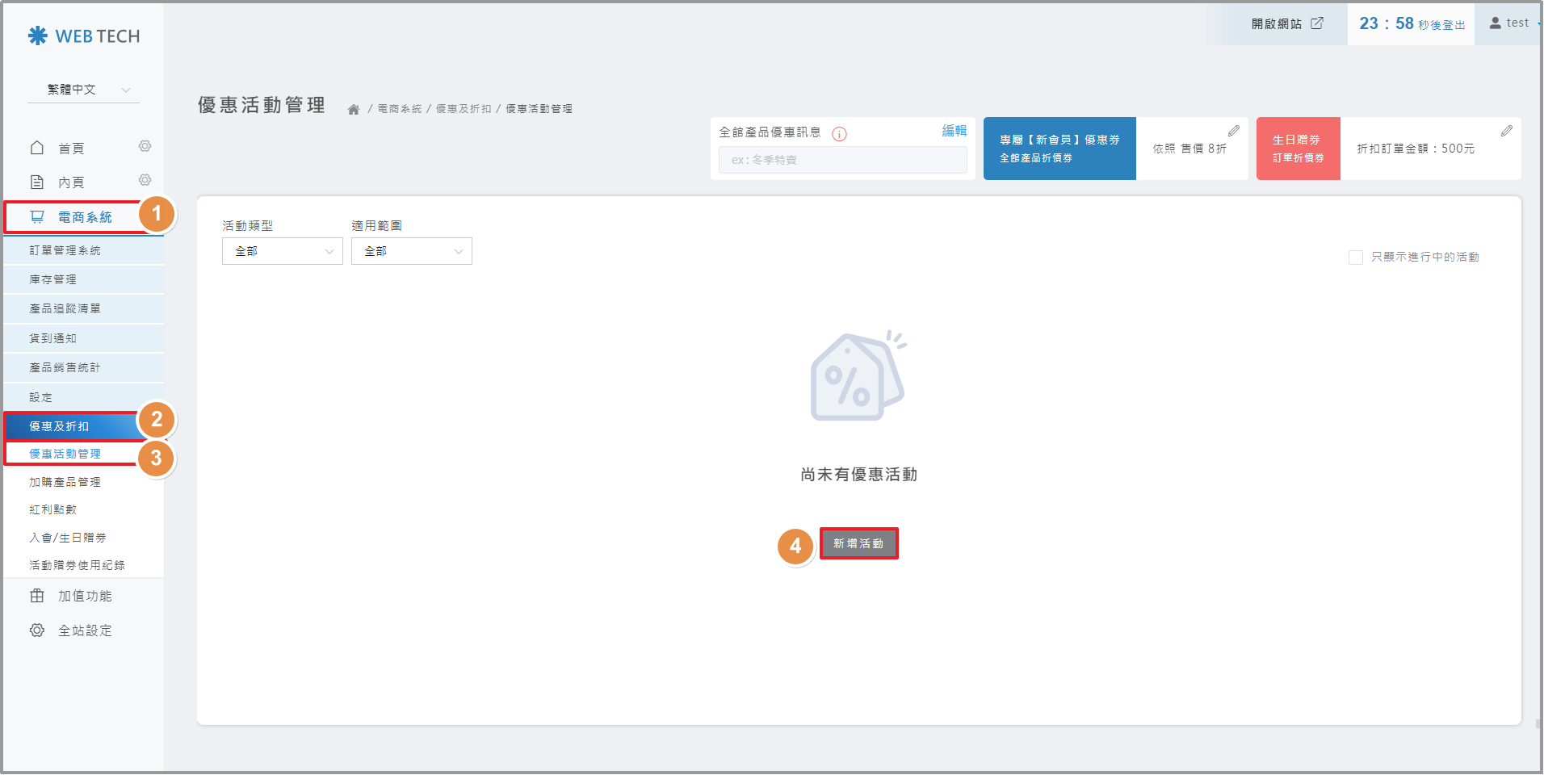Click the info icon beside 全館產品優惠訊息

click(x=839, y=134)
